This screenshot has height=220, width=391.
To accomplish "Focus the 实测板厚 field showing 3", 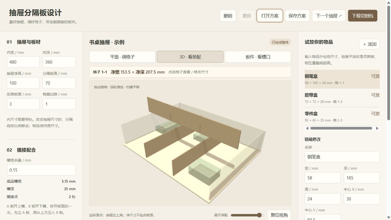I will pyautogui.click(x=23, y=104).
